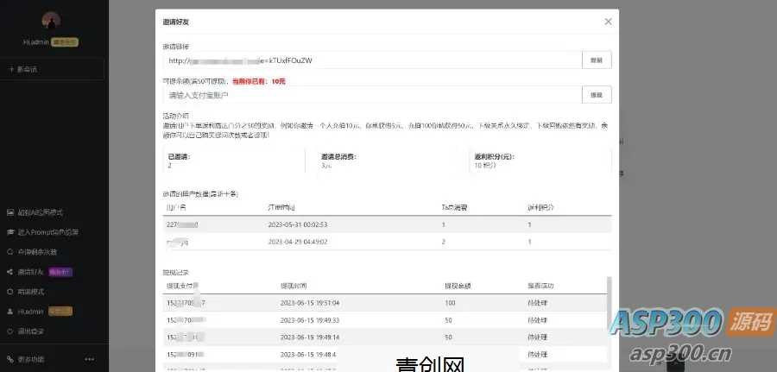The width and height of the screenshot is (777, 372).
Task: Toggle 暗黑模式 dark mode
Action: pyautogui.click(x=31, y=291)
